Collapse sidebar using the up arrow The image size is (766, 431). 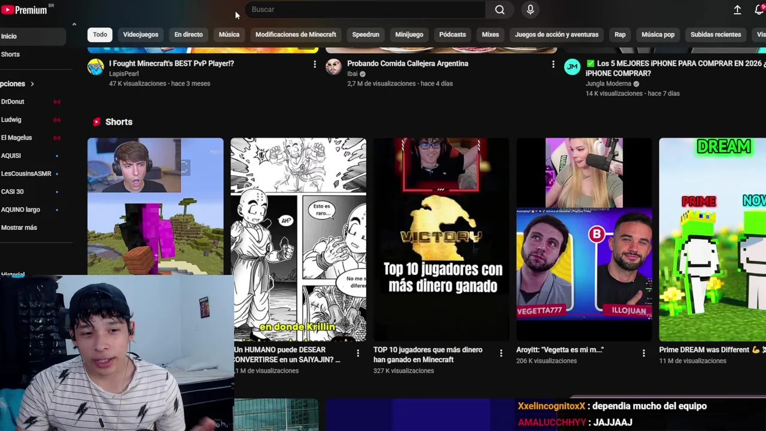tap(74, 25)
